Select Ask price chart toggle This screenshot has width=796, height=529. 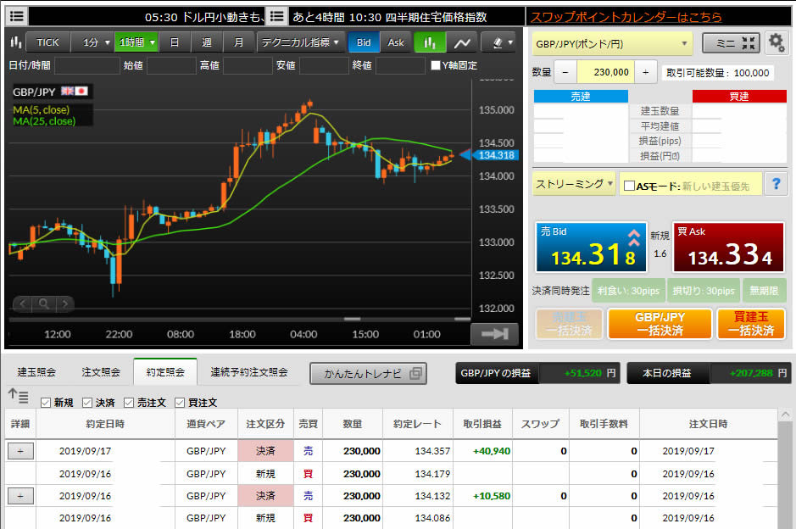coord(396,42)
